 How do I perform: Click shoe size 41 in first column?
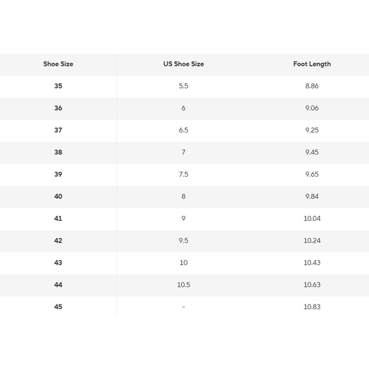58,219
